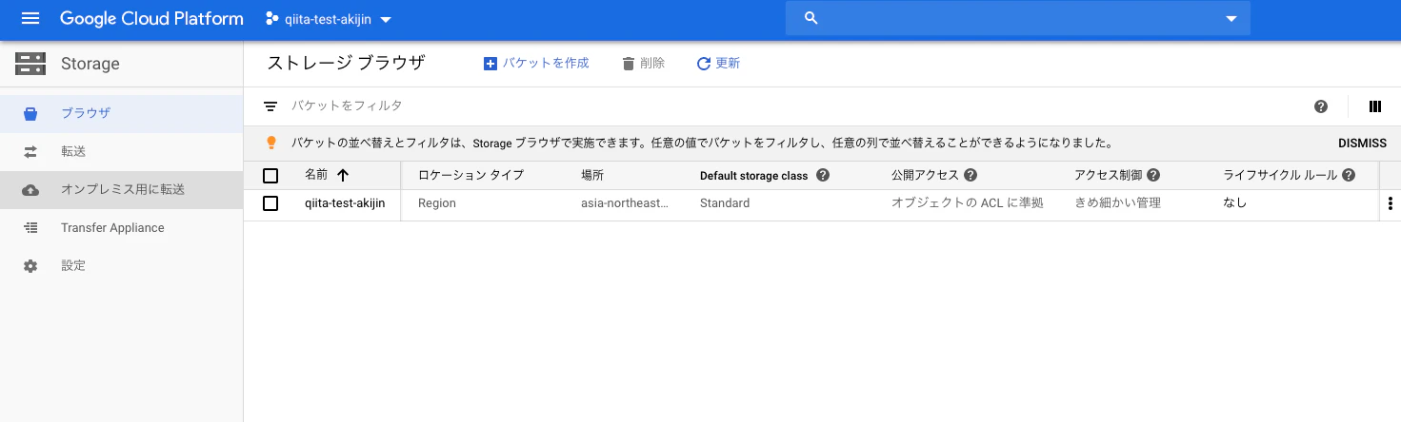Screen dimensions: 1401x422
Task: Click the オブジェクトの ACL に準拠 cell
Action: coord(968,203)
